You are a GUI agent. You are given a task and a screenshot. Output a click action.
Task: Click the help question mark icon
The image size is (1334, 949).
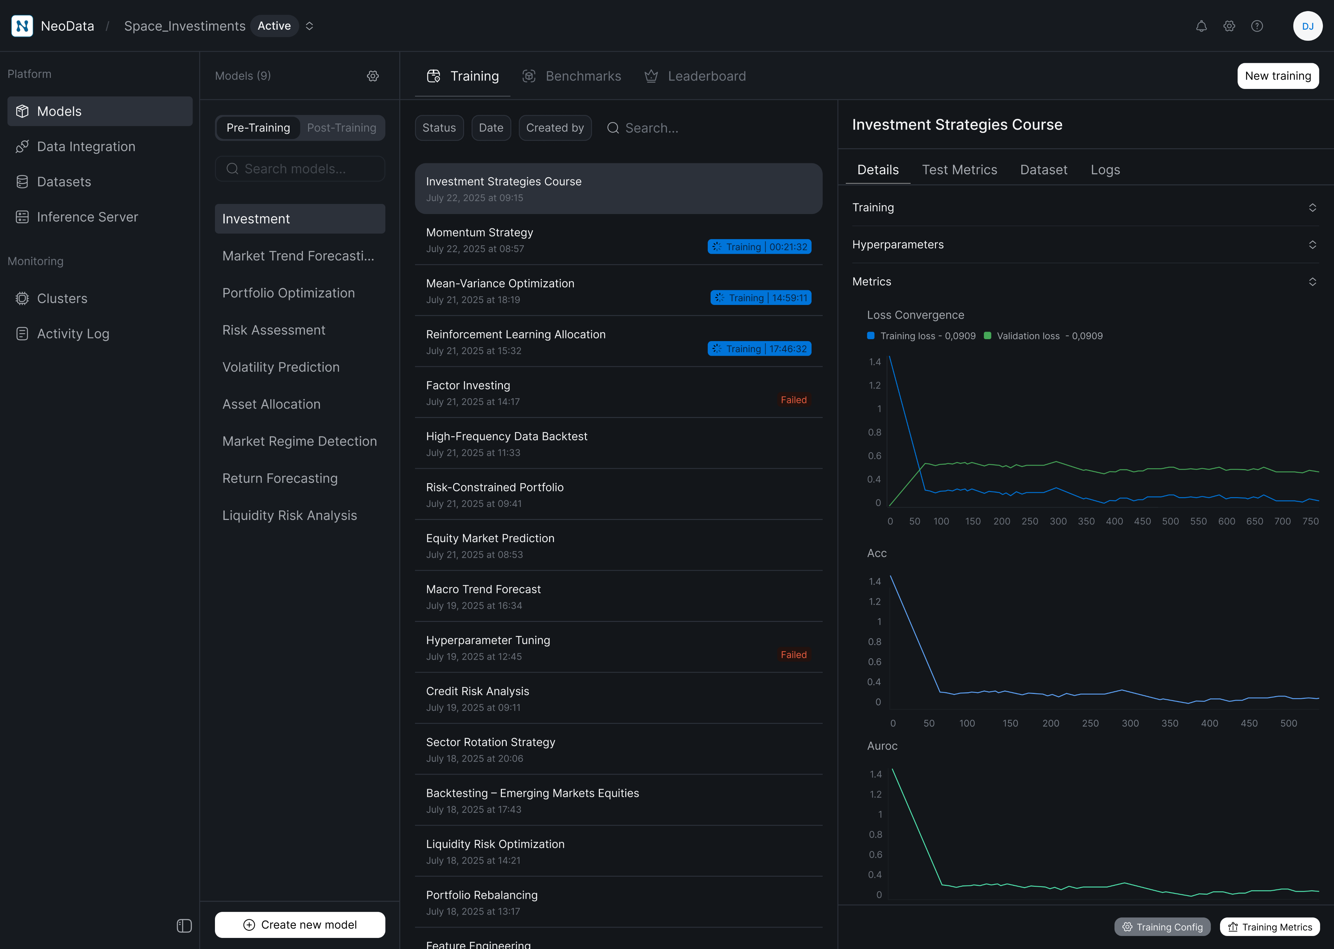coord(1257,26)
